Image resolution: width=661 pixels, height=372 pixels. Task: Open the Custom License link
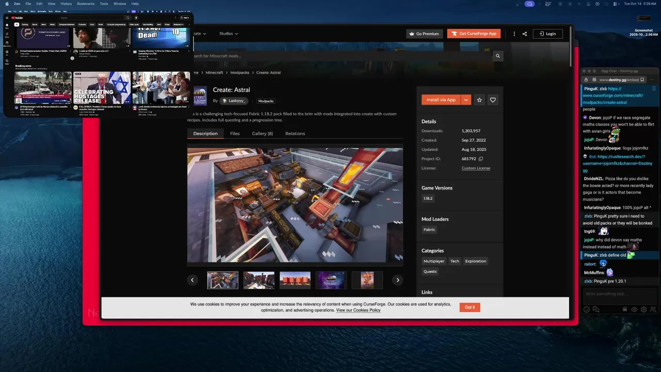(x=476, y=168)
